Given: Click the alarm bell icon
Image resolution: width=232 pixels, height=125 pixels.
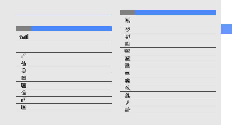Looking at the screenshot, I should coord(24,71).
